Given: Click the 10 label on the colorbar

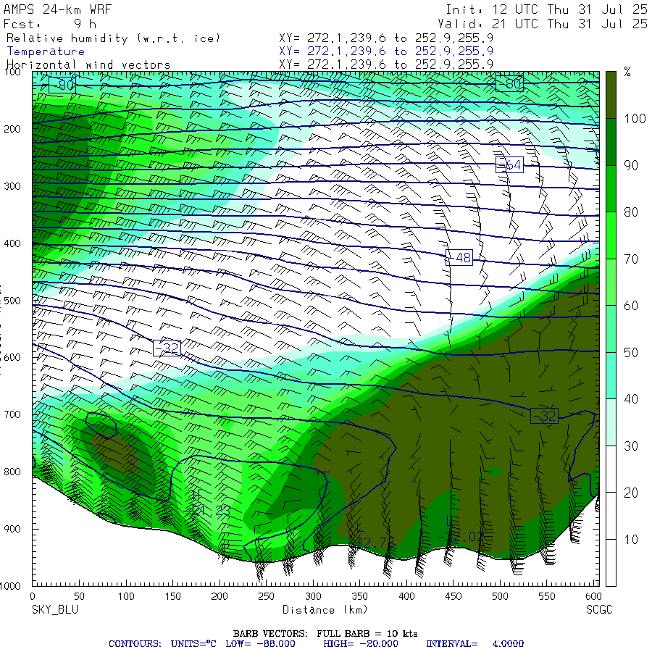Looking at the screenshot, I should [631, 540].
